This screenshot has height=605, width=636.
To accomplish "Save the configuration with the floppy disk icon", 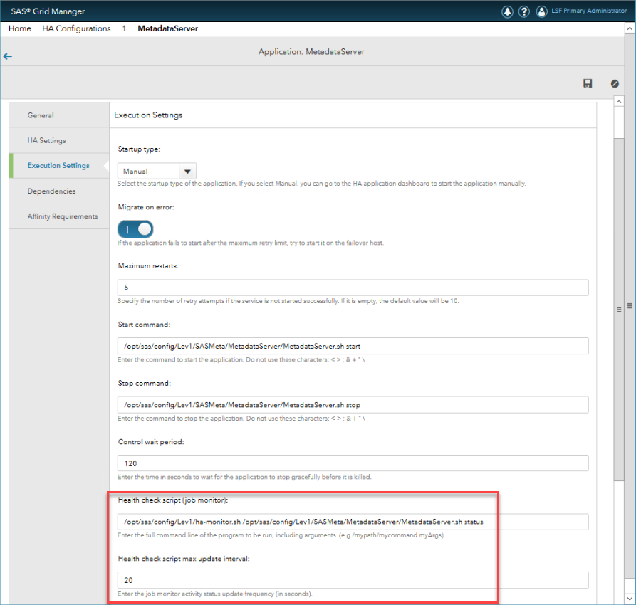I will [588, 83].
